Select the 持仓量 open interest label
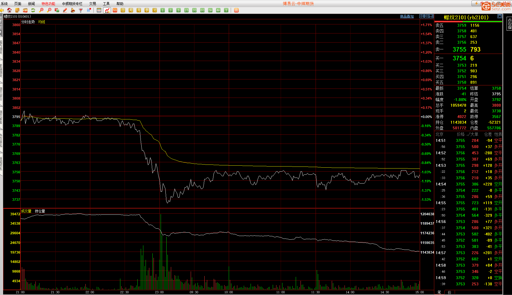This screenshot has height=295, width=512. 40,211
